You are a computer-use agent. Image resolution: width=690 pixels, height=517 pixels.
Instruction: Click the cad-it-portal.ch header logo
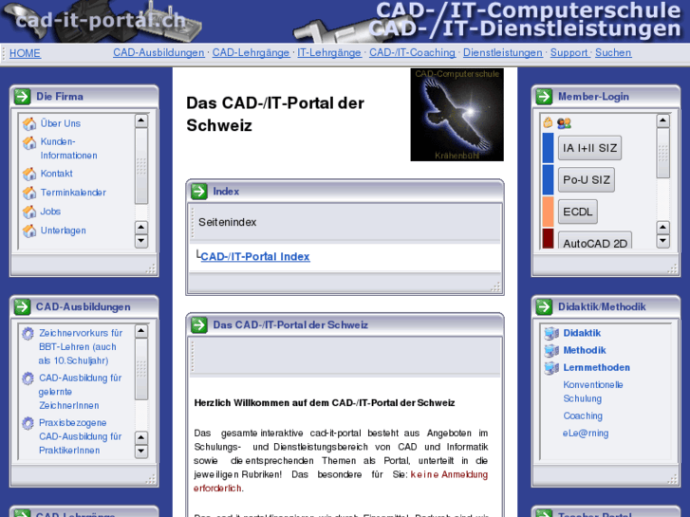point(102,21)
